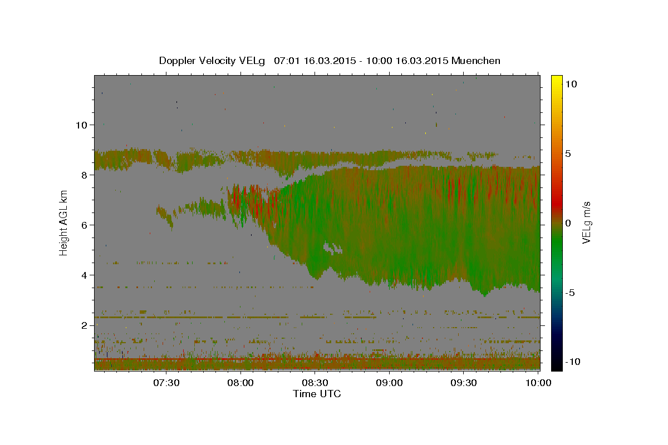Viewport: 668px width, 445px height.
Task: Click the plot title 'Doppler Velocity VELg'
Action: 213,61
